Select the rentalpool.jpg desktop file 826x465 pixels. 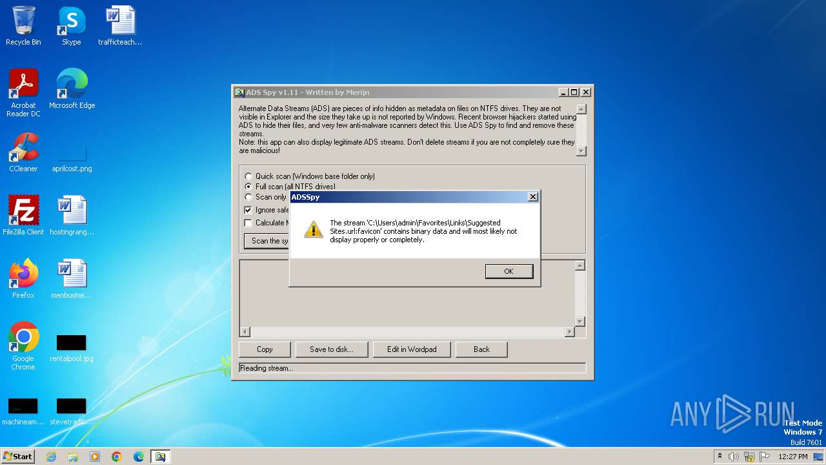[x=72, y=349]
